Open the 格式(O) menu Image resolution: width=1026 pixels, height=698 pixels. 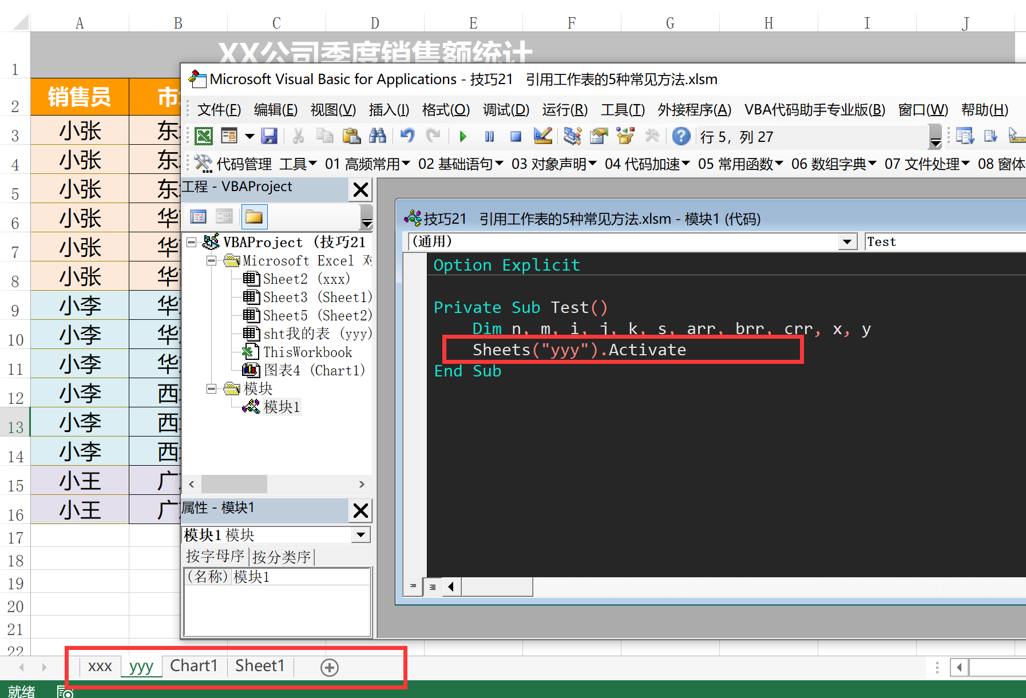tap(446, 109)
